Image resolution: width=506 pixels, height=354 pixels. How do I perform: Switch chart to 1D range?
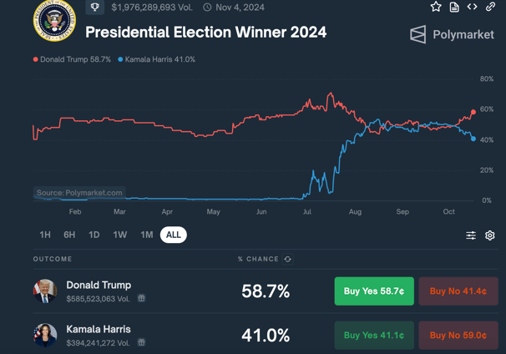click(x=94, y=235)
